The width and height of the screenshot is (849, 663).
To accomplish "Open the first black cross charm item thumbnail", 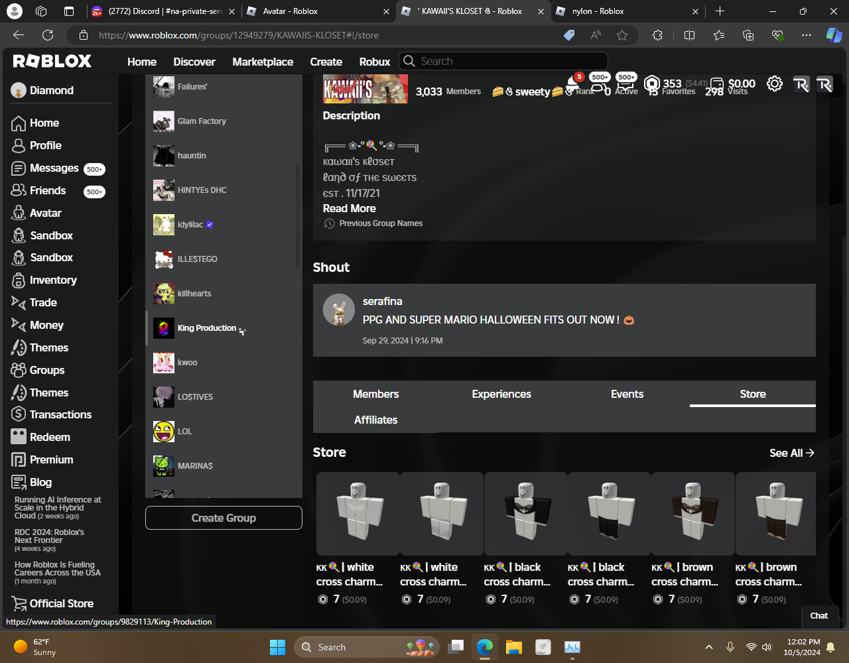I will pos(526,514).
